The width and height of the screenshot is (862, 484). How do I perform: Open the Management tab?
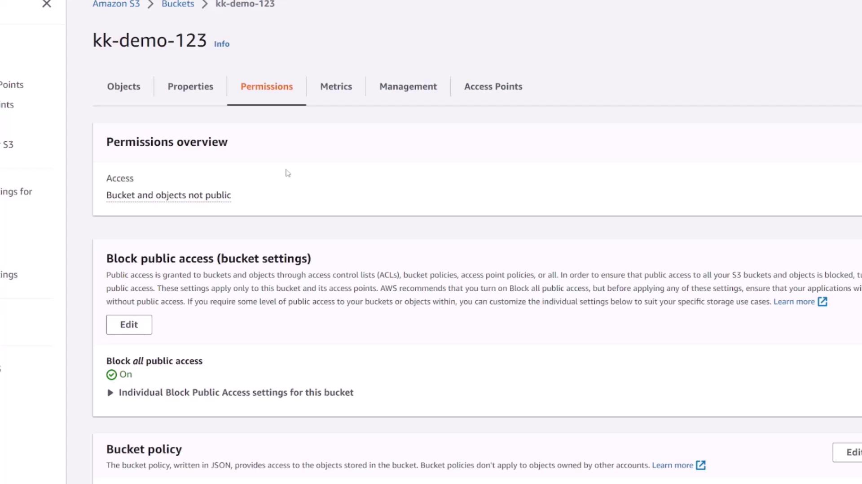408,86
